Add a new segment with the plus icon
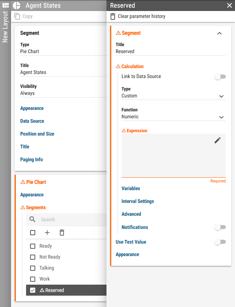235x307 pixels. coord(47,233)
